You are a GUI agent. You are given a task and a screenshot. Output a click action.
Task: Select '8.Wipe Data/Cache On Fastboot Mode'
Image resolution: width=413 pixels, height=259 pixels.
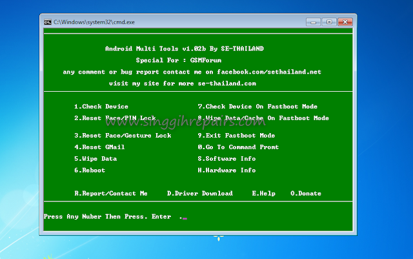[263, 118]
